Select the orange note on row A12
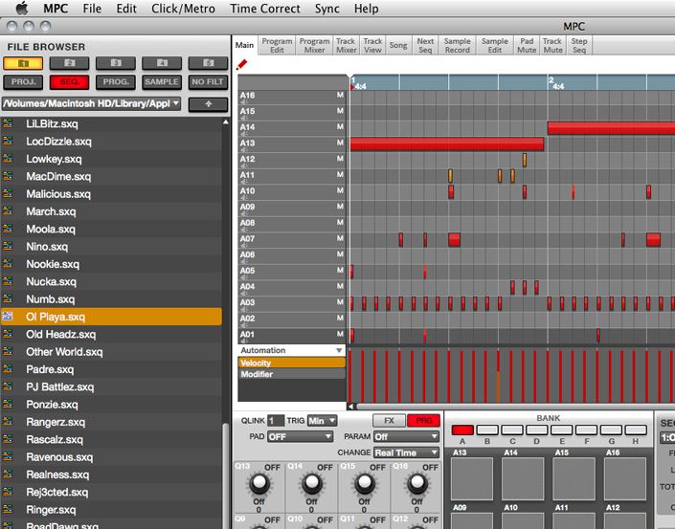Screen dimensions: 675x529 coord(525,160)
